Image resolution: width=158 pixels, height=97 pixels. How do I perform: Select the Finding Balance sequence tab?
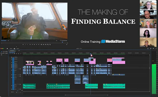click(x=12, y=51)
